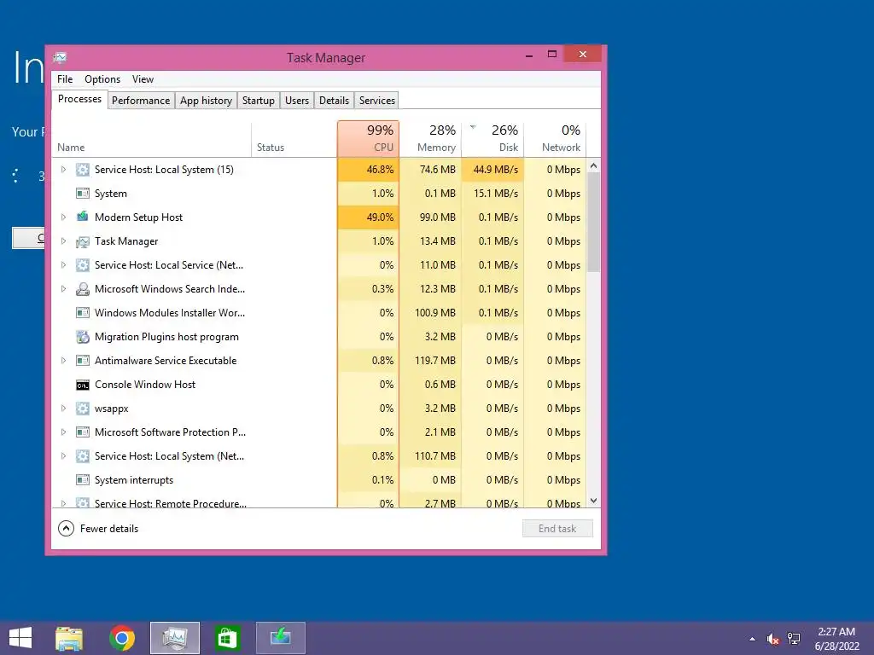Click the Task Manager title bar icon
The height and width of the screenshot is (655, 874).
click(61, 57)
